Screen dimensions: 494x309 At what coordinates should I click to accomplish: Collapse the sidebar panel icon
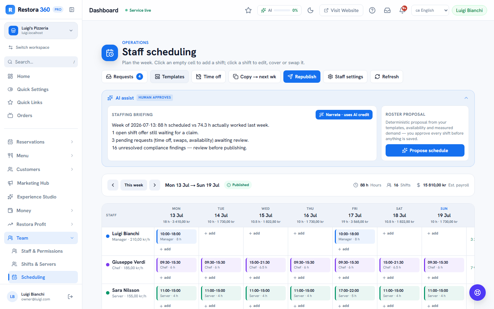click(x=72, y=10)
